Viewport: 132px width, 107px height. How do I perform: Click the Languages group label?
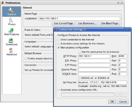[x=31, y=42]
